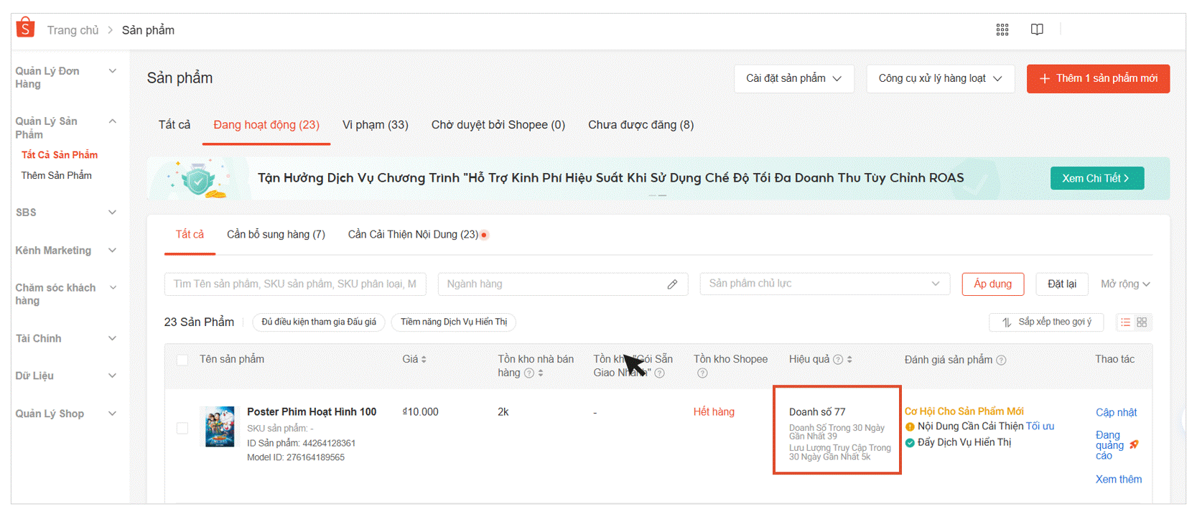Image resolution: width=1197 pixels, height=517 pixels.
Task: Open the apps grid menu icon
Action: click(1002, 29)
